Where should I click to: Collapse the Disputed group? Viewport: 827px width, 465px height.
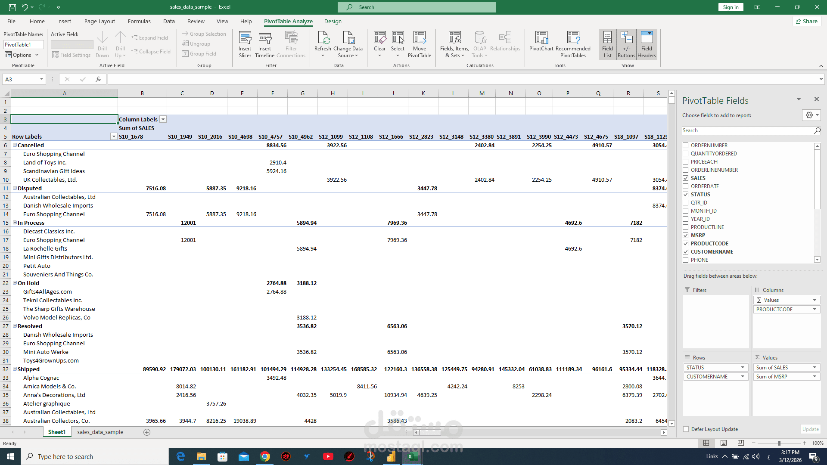pos(15,188)
